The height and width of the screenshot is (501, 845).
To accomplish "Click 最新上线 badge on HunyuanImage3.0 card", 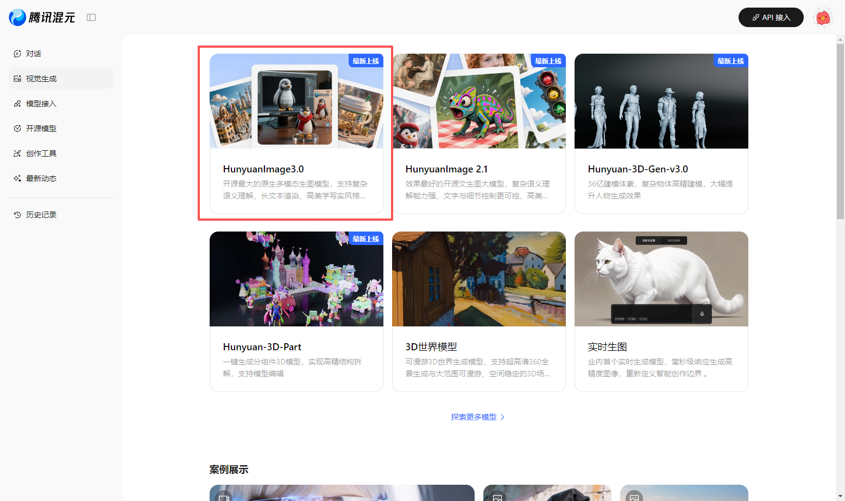I will click(365, 61).
